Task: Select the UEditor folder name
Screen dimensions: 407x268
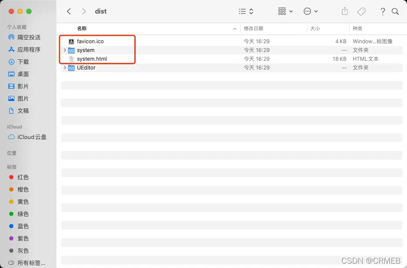Action: [86, 68]
